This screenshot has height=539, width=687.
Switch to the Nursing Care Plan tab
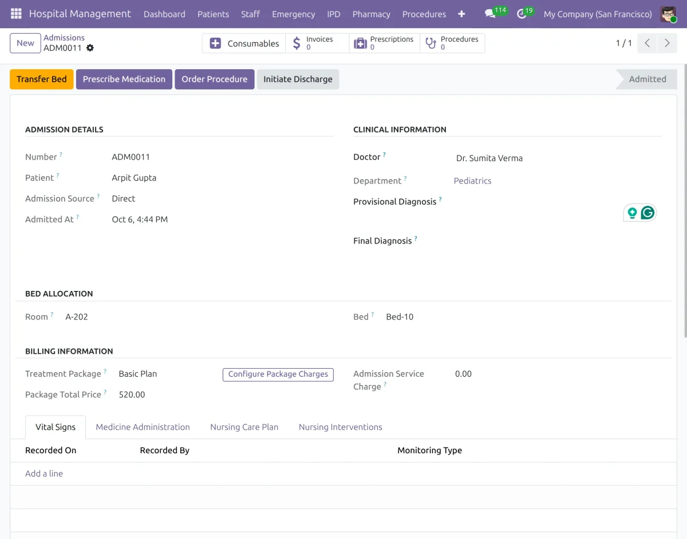[x=244, y=427]
